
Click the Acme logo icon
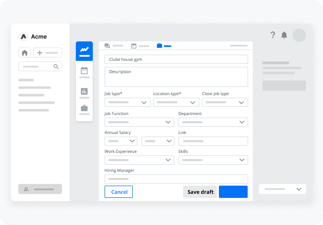coord(24,37)
